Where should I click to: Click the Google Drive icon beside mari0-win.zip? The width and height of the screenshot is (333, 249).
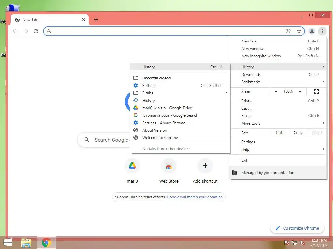click(x=136, y=108)
